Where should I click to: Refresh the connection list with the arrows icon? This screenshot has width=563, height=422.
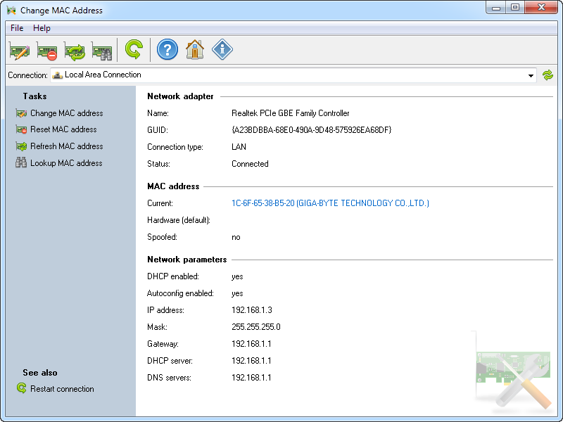click(x=548, y=75)
